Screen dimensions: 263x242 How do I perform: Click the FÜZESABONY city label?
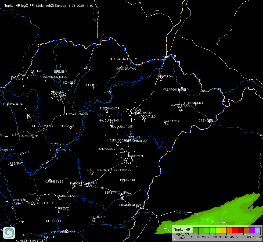pyautogui.click(x=29, y=136)
